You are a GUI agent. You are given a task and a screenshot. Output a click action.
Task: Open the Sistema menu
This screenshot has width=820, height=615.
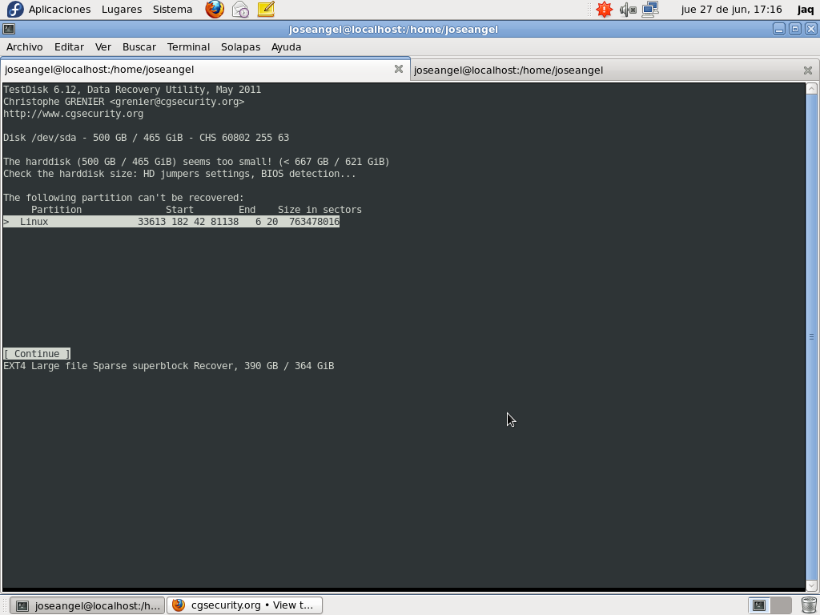[173, 10]
